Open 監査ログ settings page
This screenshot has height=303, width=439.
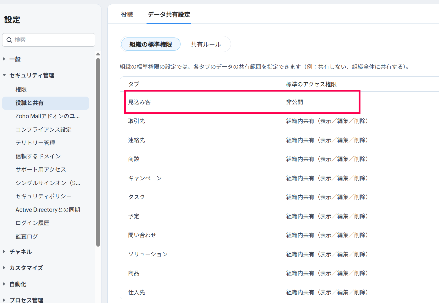click(x=27, y=236)
